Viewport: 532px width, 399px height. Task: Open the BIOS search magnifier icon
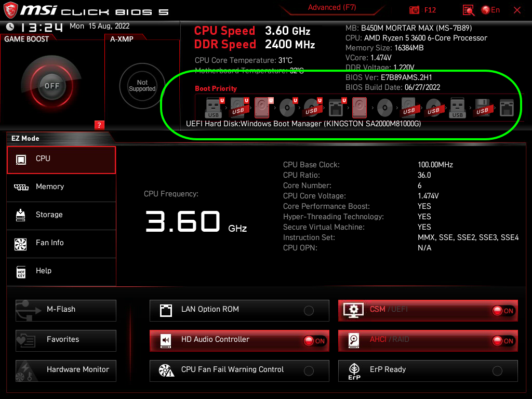469,10
